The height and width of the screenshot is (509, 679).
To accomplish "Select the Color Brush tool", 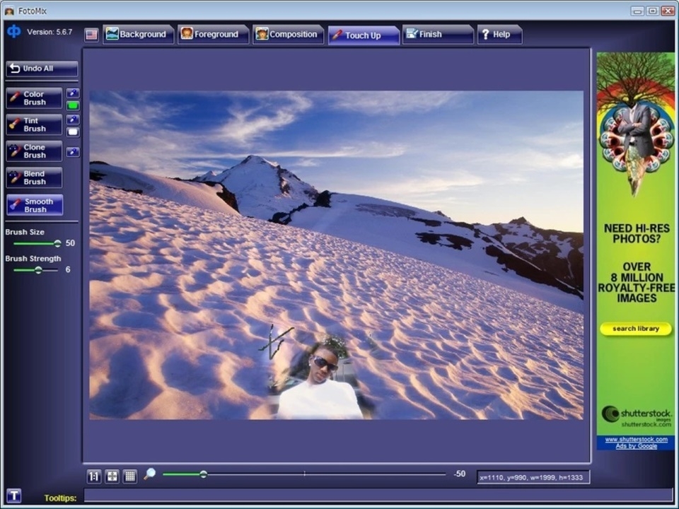I will coord(34,98).
